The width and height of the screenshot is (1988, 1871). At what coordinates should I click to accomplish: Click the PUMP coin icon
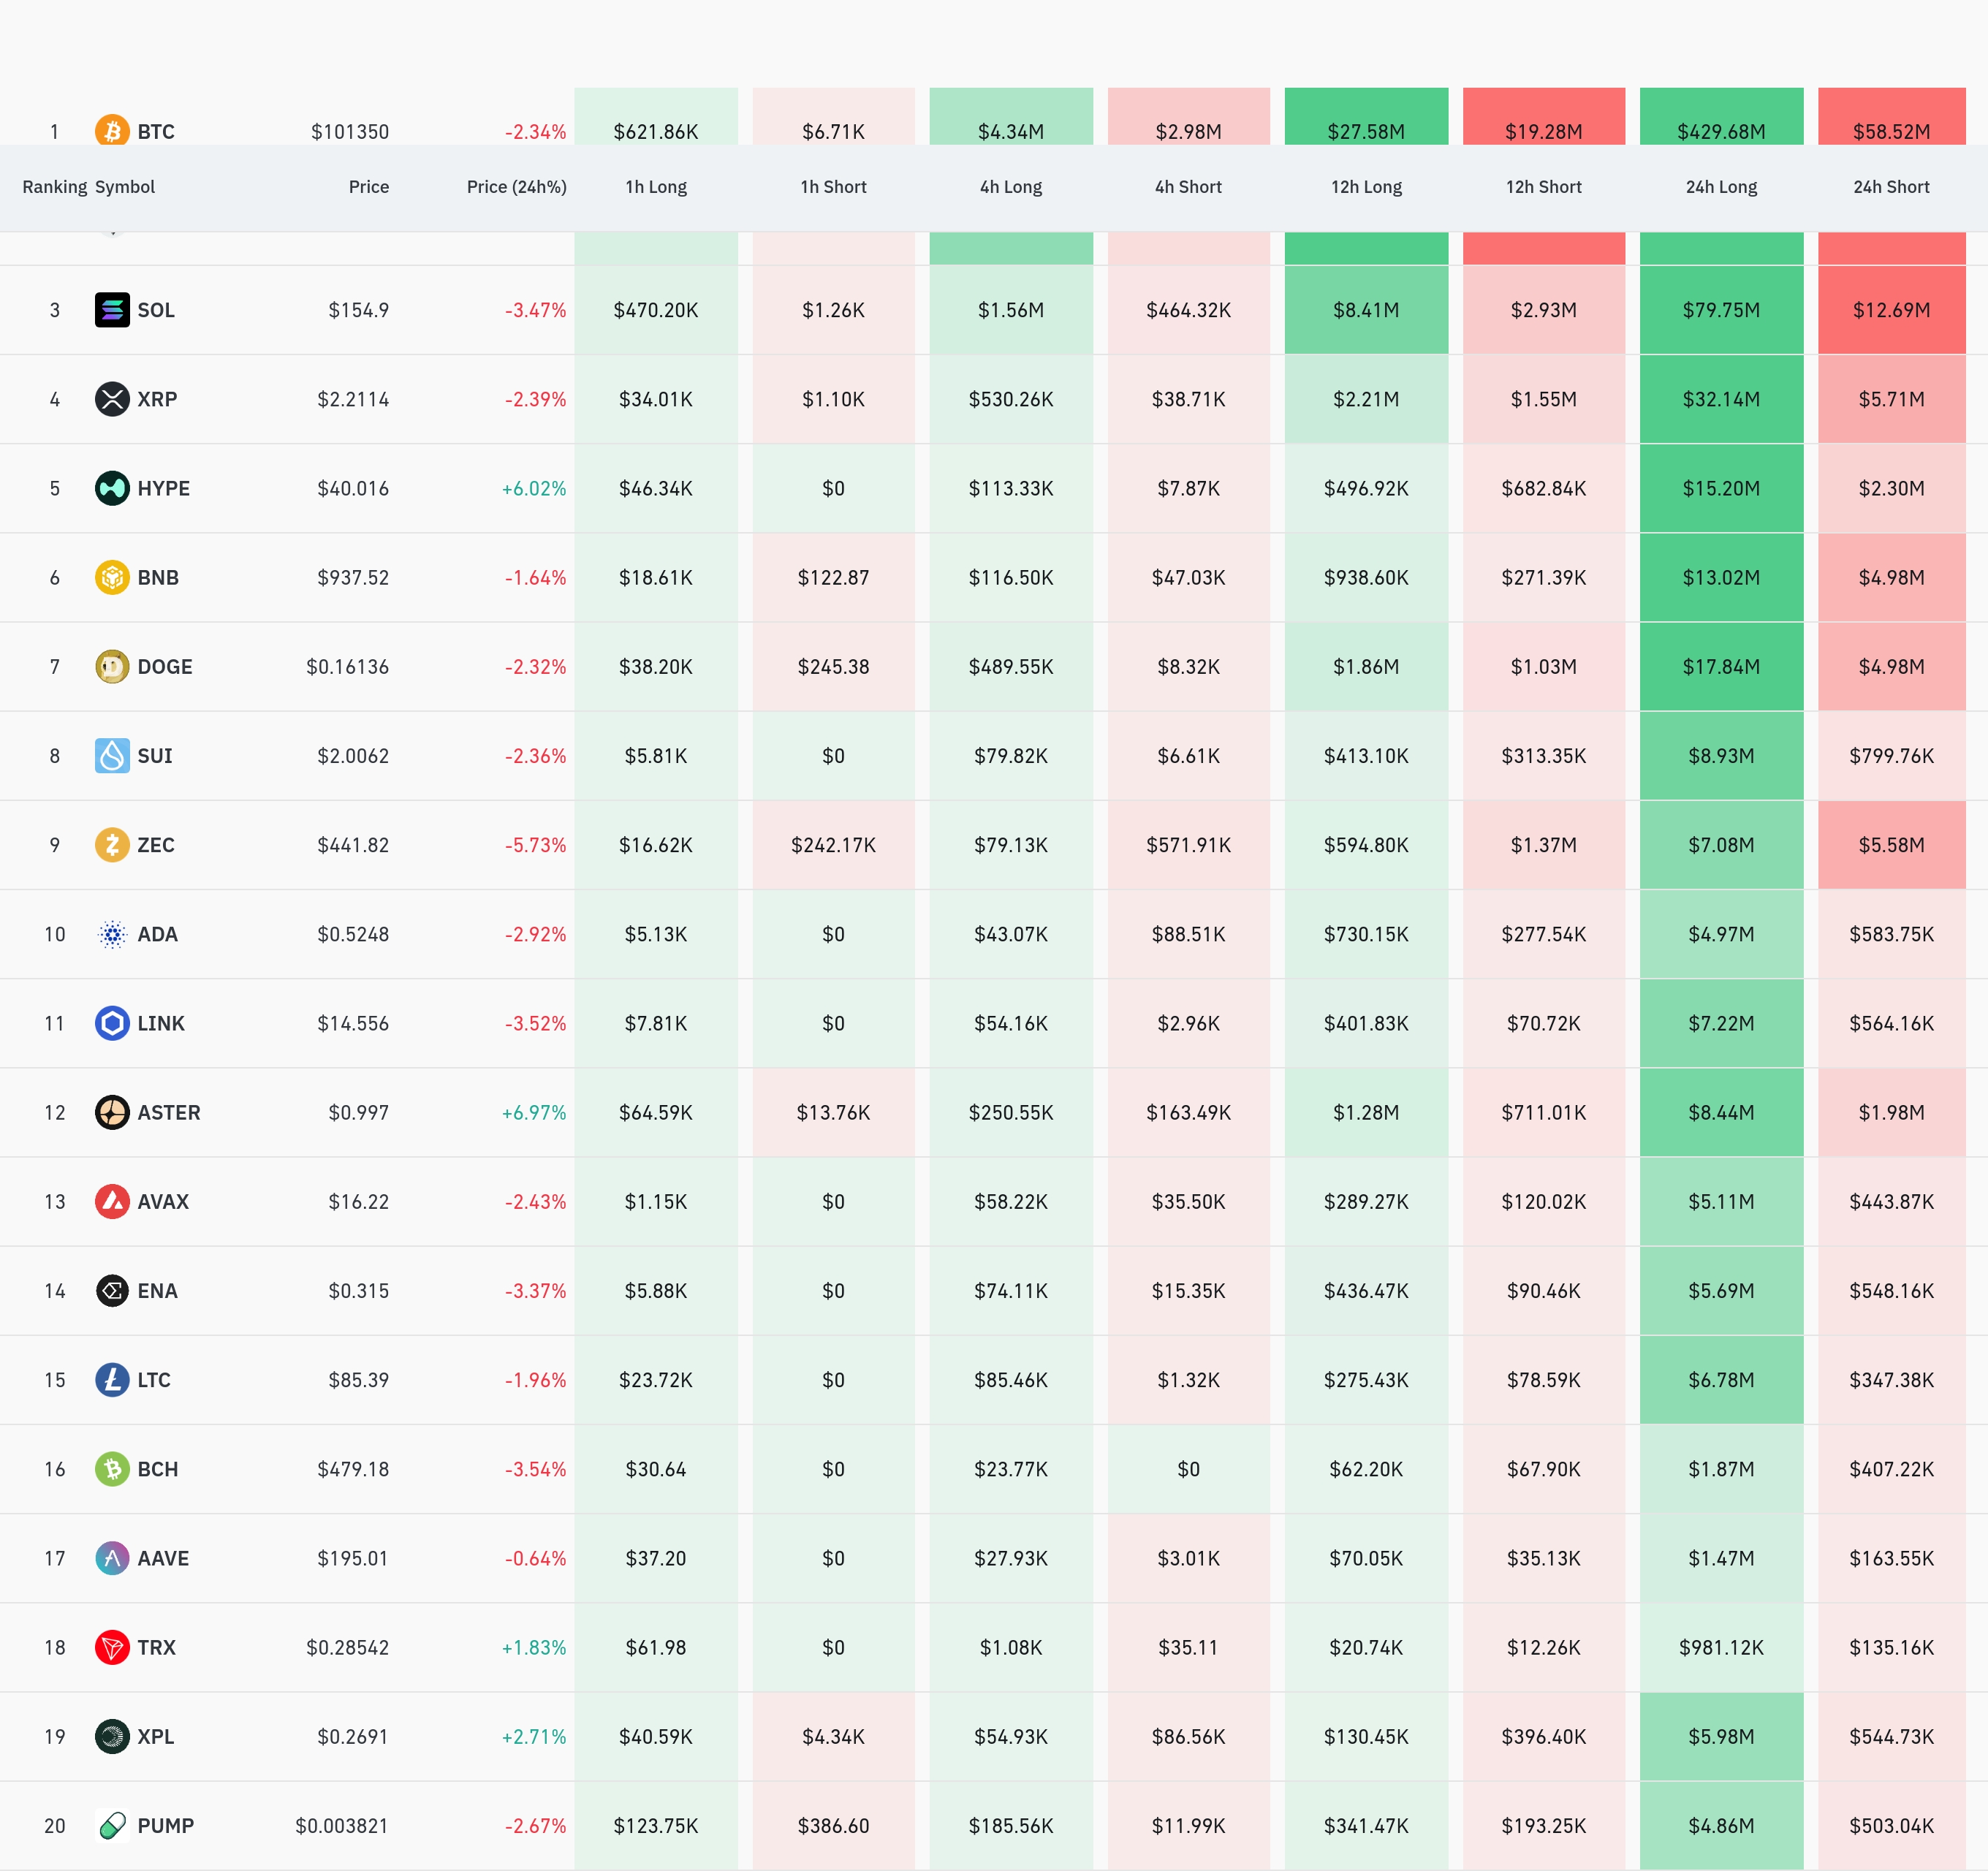click(112, 1825)
